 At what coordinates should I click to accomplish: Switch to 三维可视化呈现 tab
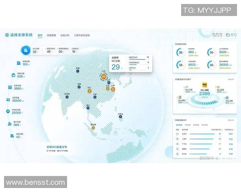(82, 36)
